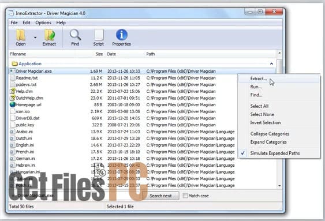Choose Select All in context menu
The height and width of the screenshot is (221, 325).
[279, 106]
